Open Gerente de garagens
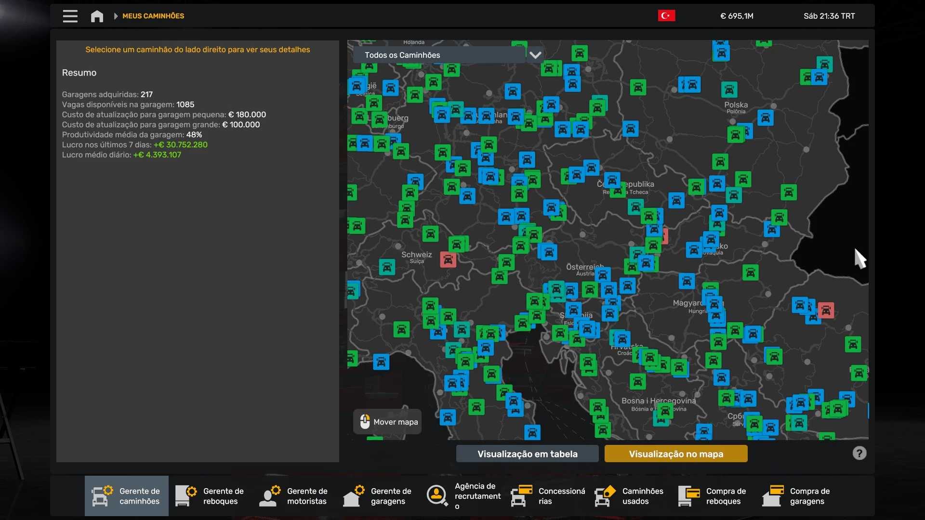Image resolution: width=925 pixels, height=520 pixels. (378, 496)
